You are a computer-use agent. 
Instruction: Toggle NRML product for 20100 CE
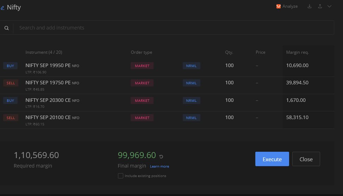pos(192,118)
